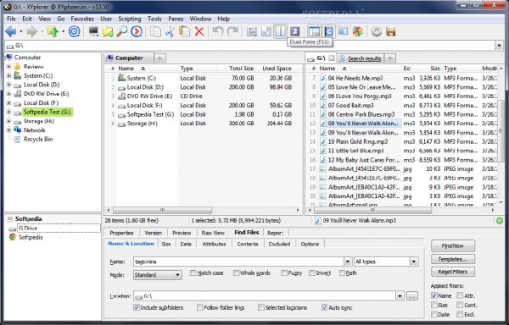The image size is (509, 325).
Task: Open the Scripting menu
Action: (x=130, y=19)
